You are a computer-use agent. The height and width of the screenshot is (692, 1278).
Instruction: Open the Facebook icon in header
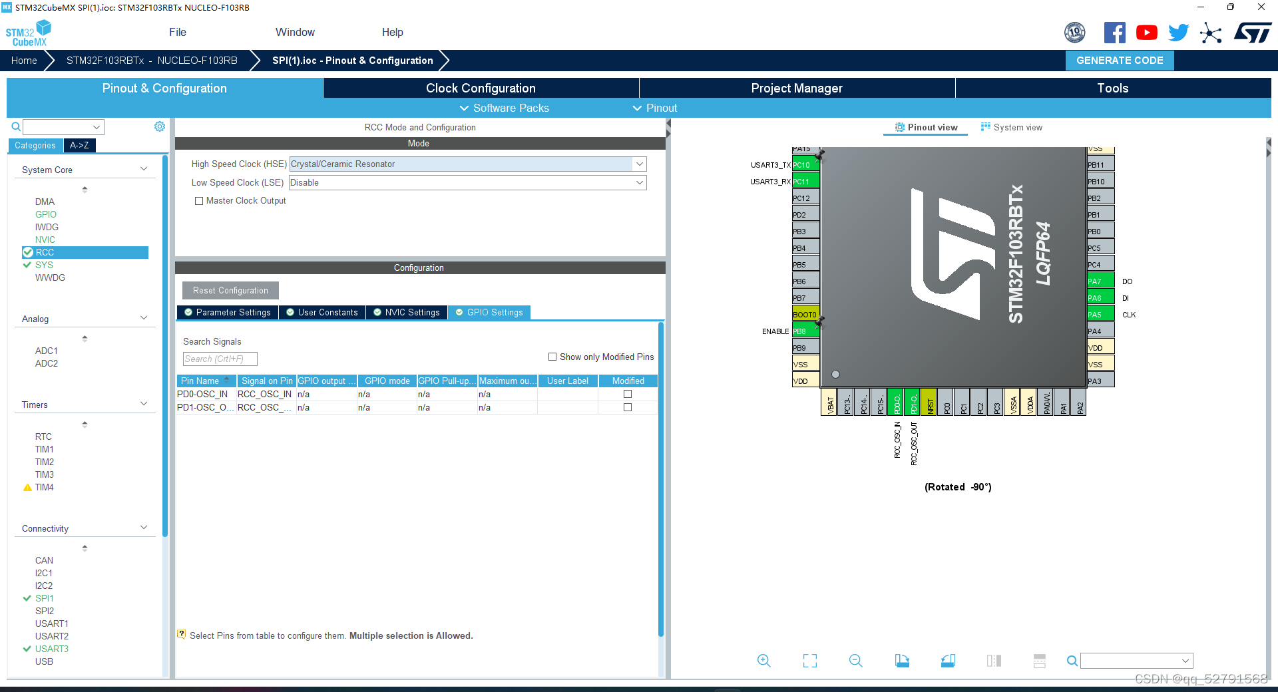tap(1114, 33)
